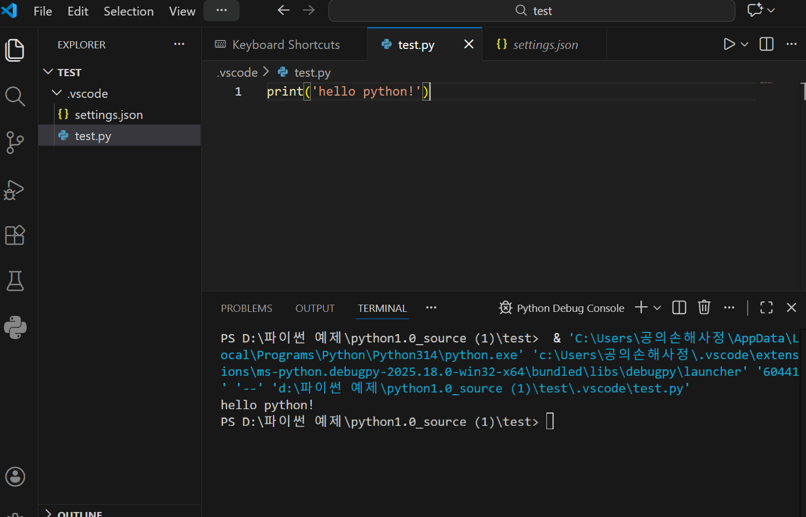Select settings.json in the Explorer tree
This screenshot has height=517, width=806.
tap(108, 115)
